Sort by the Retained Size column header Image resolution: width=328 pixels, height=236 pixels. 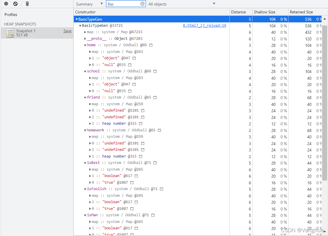[x=305, y=12]
